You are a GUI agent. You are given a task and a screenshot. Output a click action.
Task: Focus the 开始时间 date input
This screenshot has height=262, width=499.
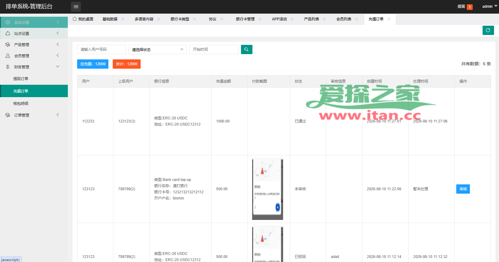point(214,49)
